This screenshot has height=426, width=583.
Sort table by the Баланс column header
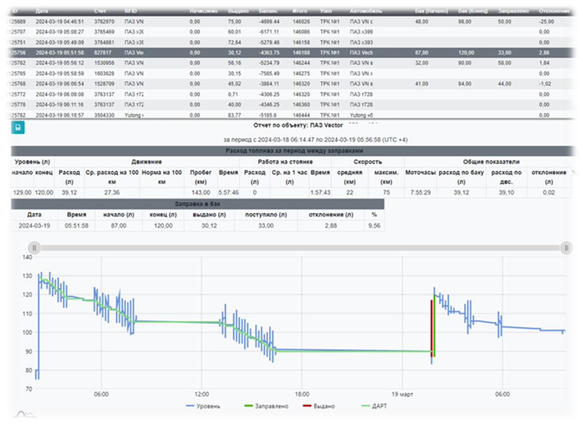pyautogui.click(x=268, y=11)
